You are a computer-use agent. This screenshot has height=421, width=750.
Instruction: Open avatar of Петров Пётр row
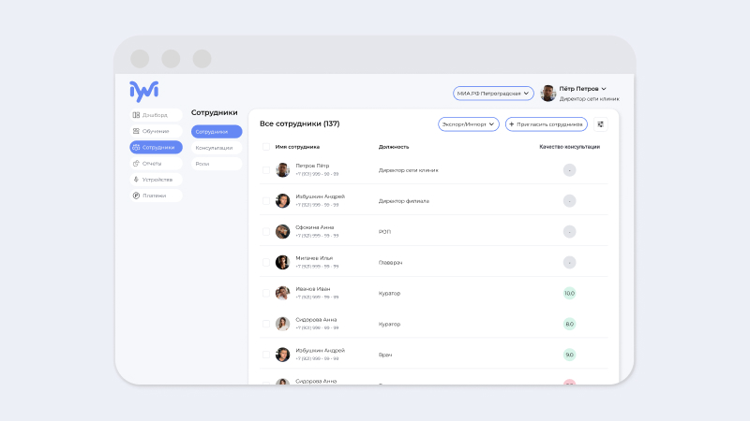[x=283, y=170]
